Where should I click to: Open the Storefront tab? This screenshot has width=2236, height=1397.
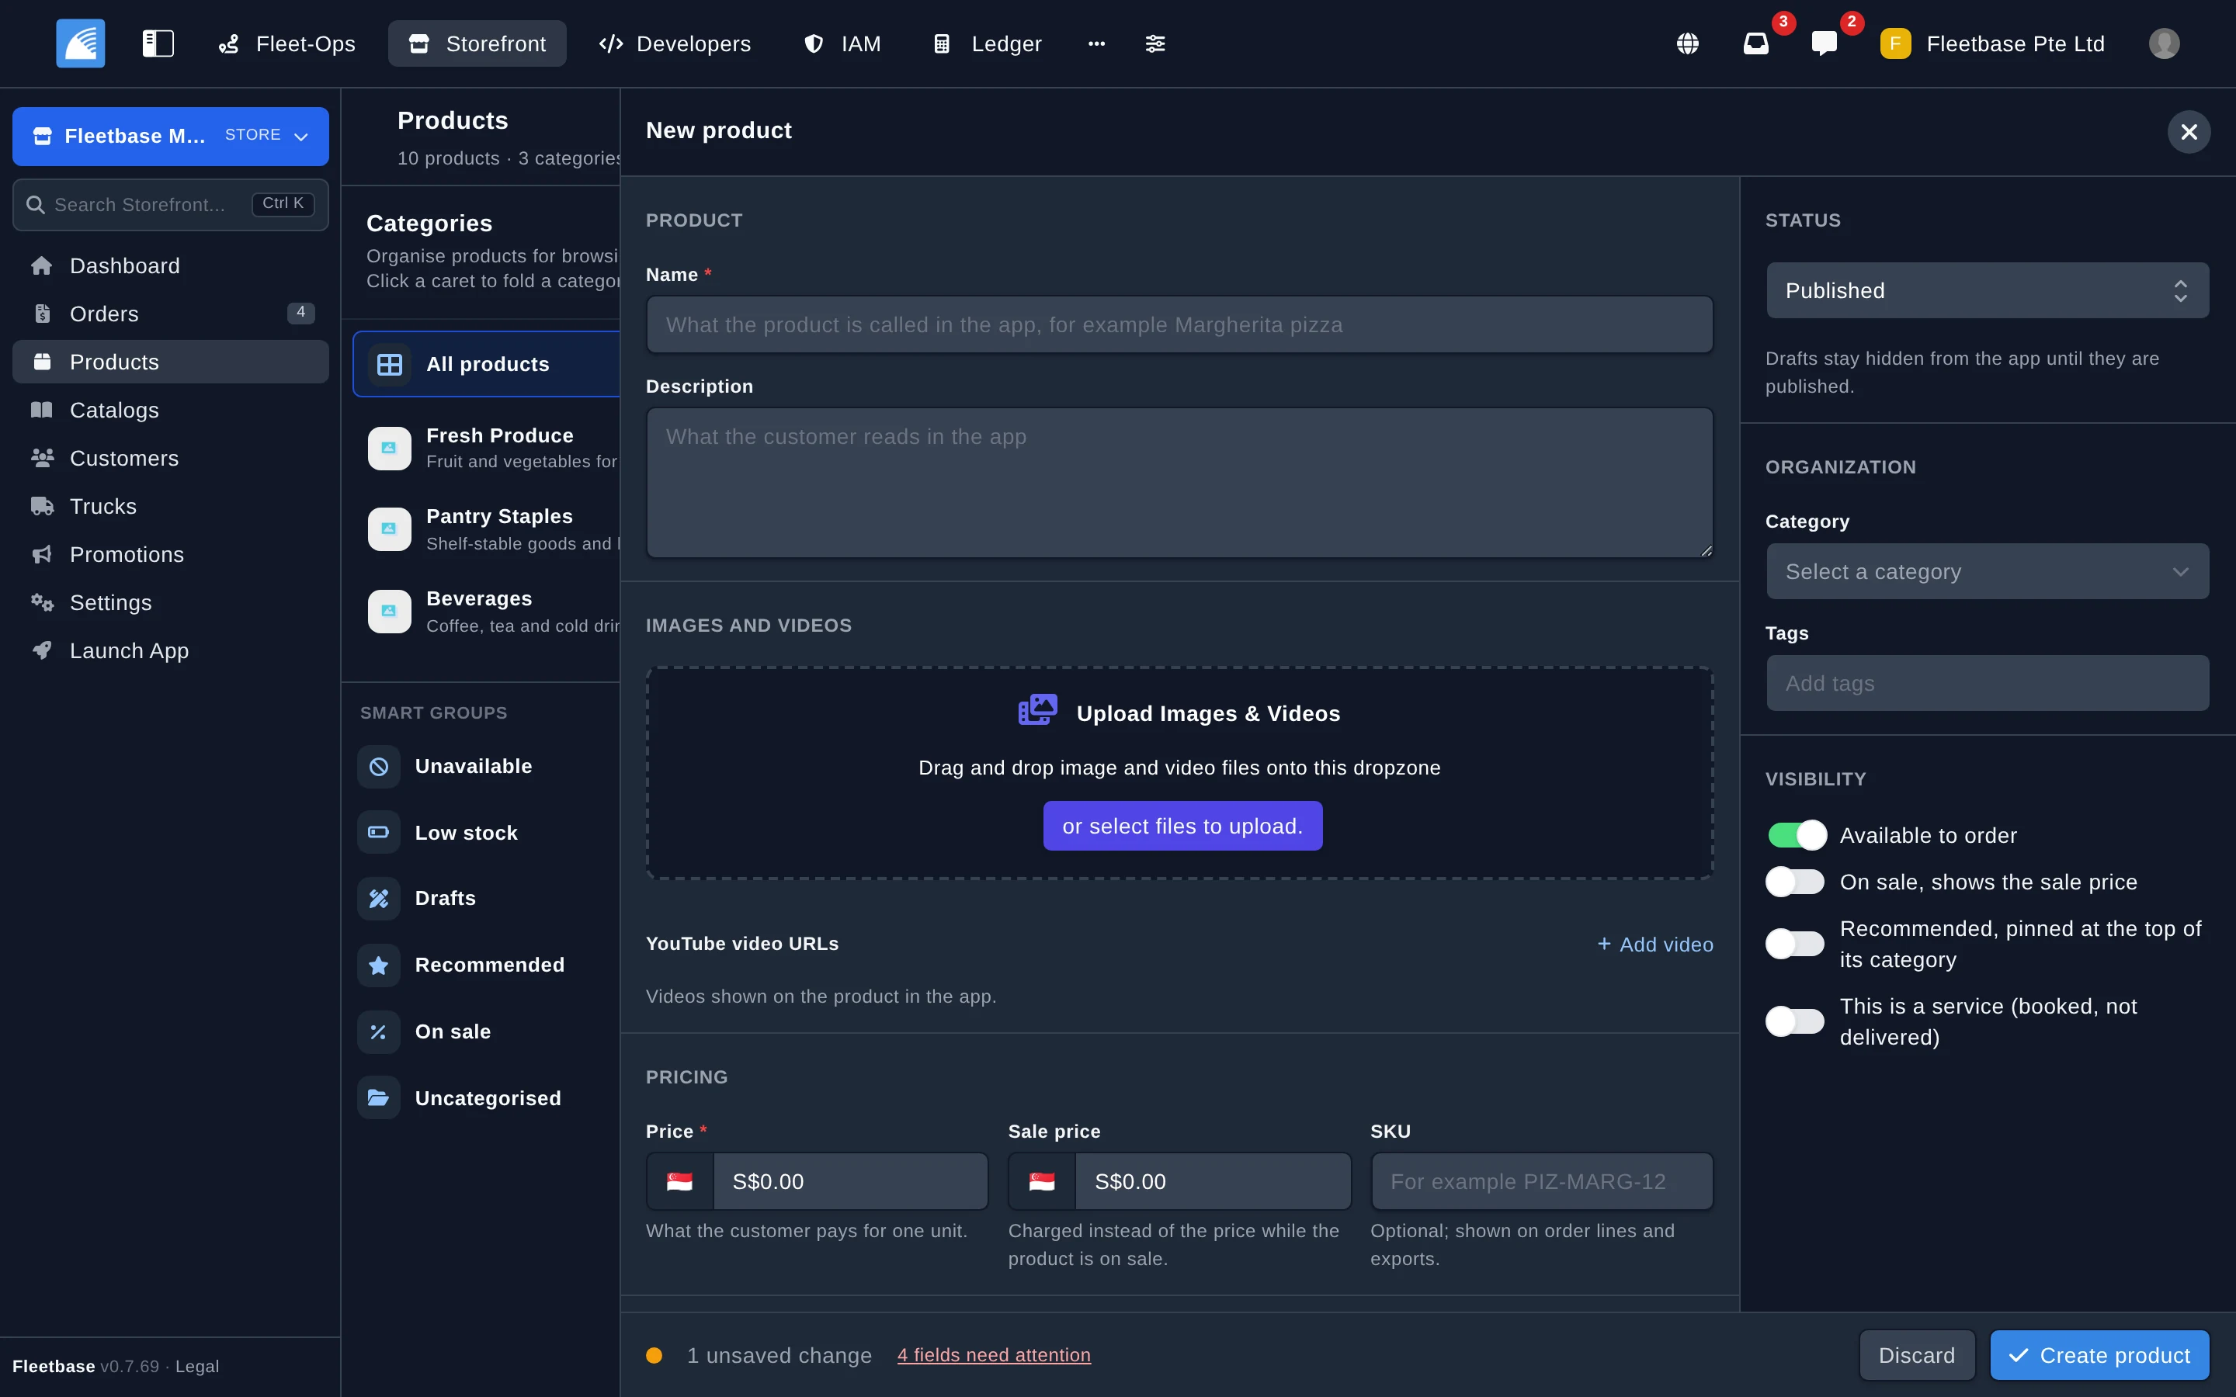477,43
